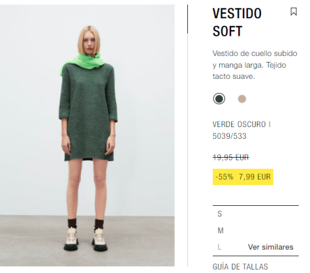Click the model's chunky sneakers in the photo
Screen dimensions: 310x273
[85, 240]
